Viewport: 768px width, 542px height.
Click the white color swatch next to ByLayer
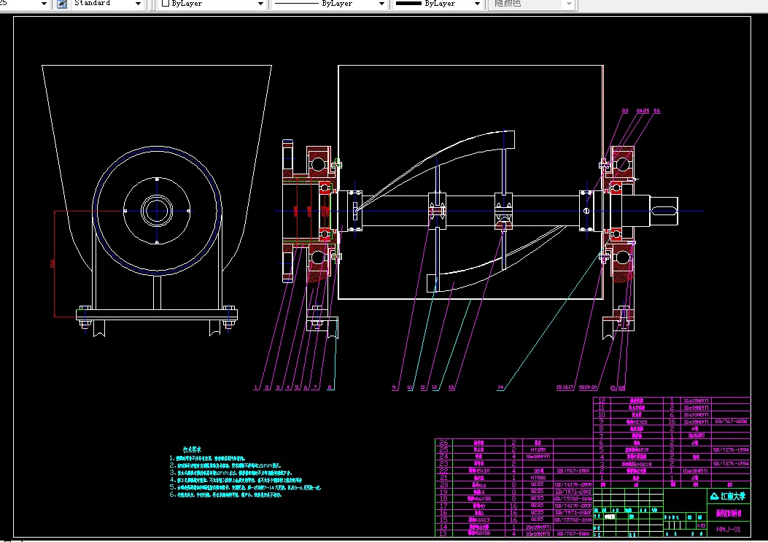[165, 4]
